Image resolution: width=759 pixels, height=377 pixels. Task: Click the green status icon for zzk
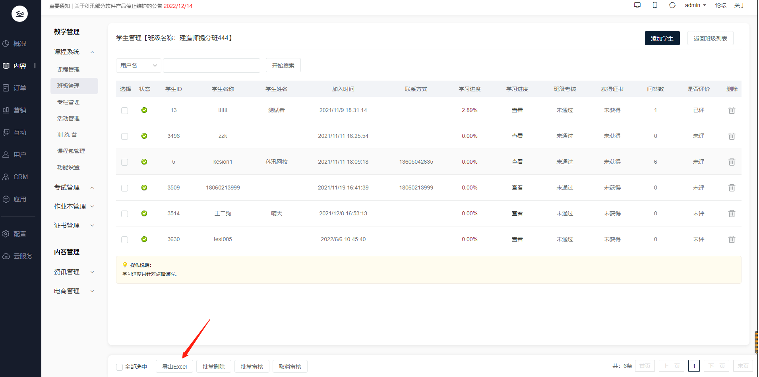[x=144, y=136]
